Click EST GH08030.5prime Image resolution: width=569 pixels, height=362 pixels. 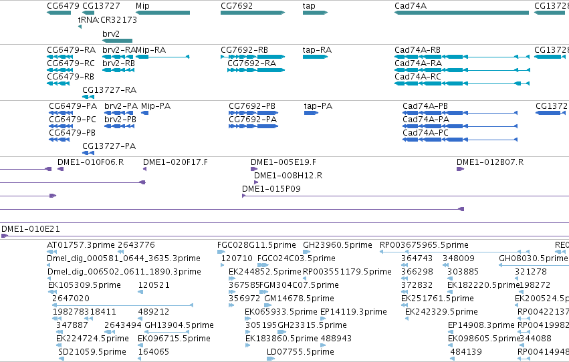[x=533, y=258]
